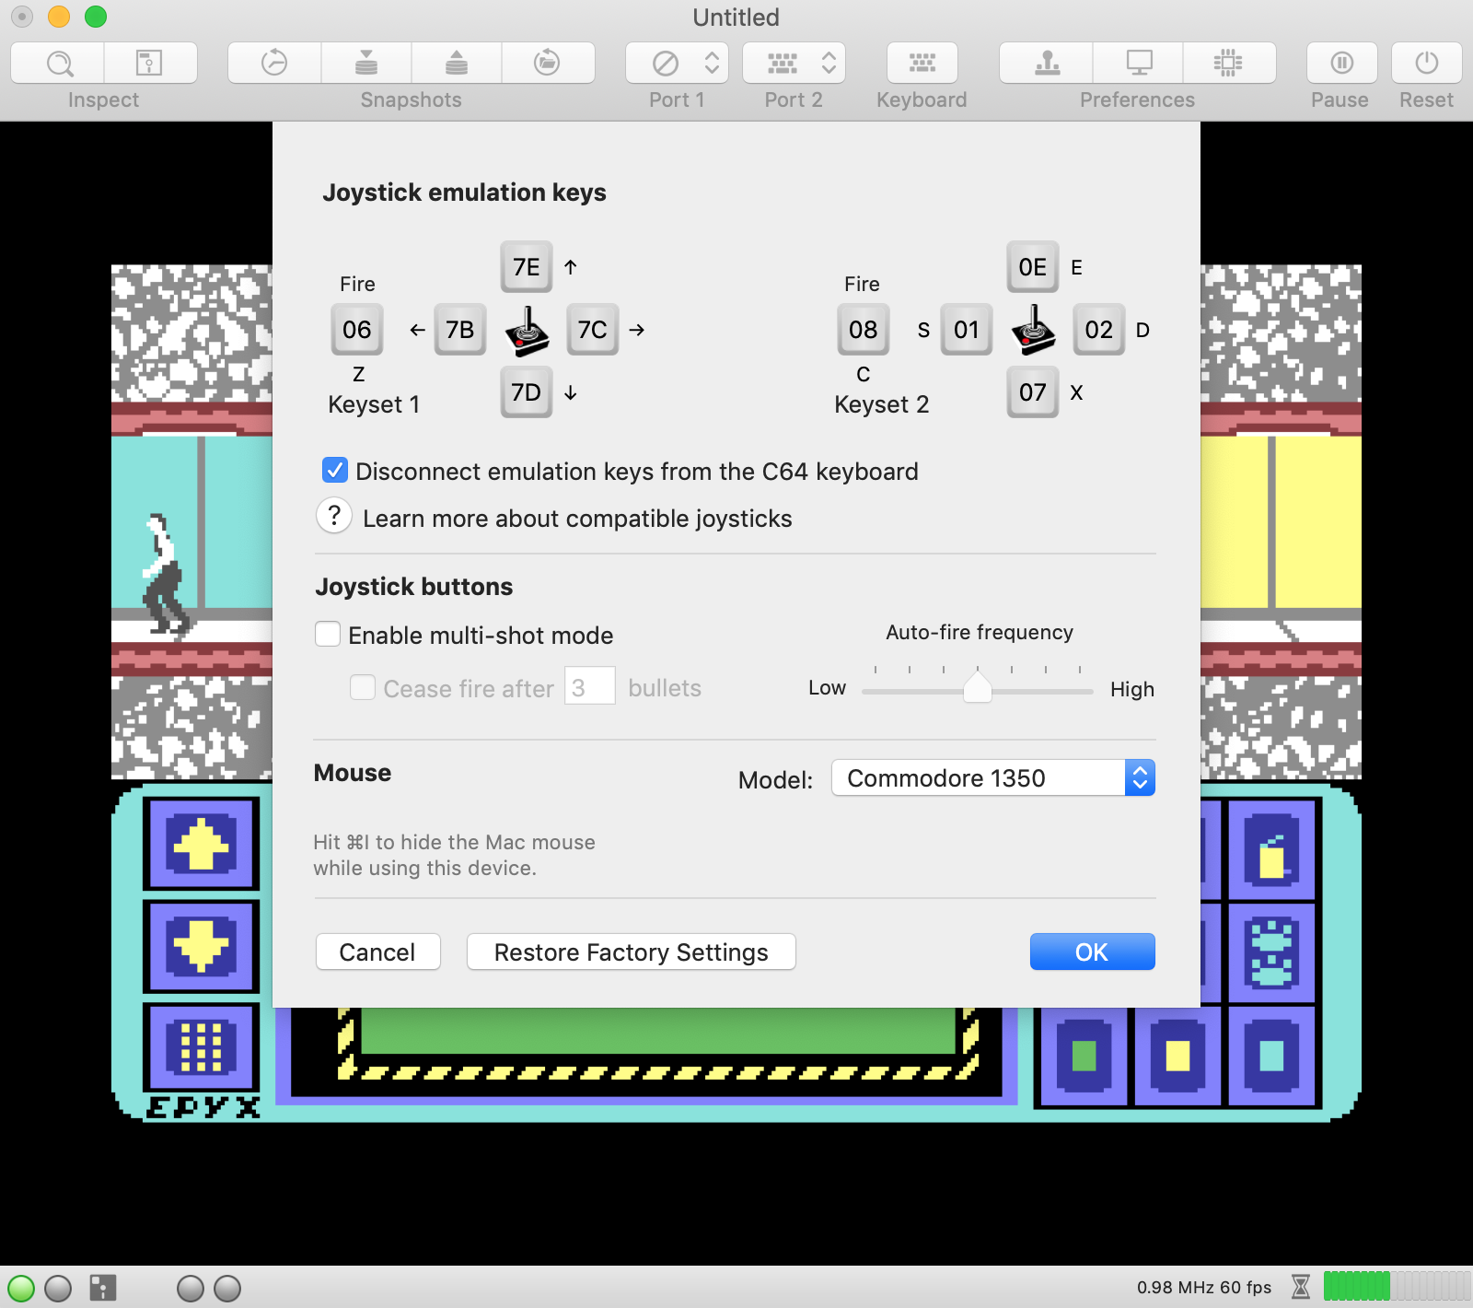1473x1308 pixels.
Task: Click the bullets count field
Action: click(x=589, y=687)
